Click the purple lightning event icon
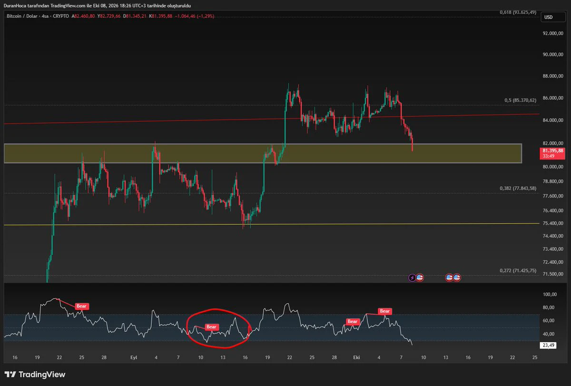 pos(412,277)
